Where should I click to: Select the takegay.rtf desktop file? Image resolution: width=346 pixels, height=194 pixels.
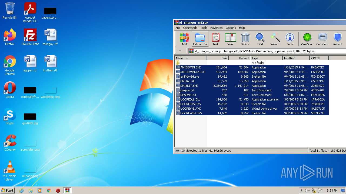(50, 37)
